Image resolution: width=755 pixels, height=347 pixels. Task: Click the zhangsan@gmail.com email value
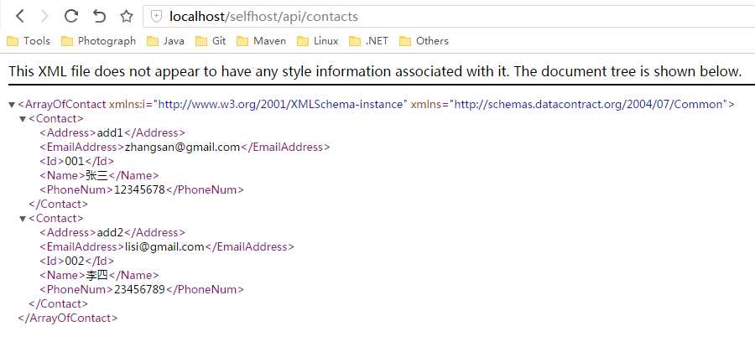183,148
